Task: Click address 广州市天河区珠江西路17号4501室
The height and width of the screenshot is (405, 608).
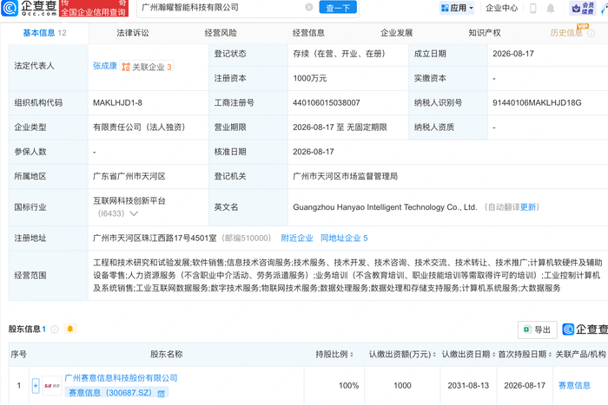Action: (x=155, y=238)
